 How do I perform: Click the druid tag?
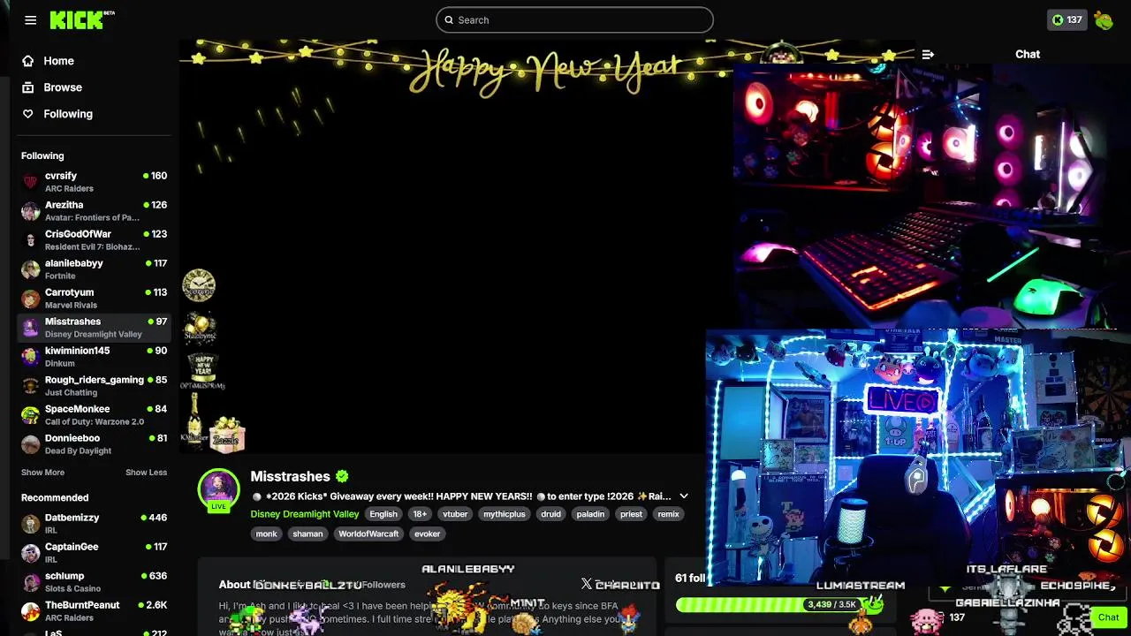(x=551, y=514)
